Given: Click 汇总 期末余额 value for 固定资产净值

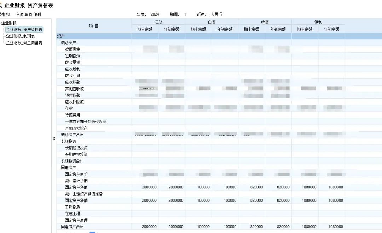Looking at the screenshot, I should [x=149, y=187].
